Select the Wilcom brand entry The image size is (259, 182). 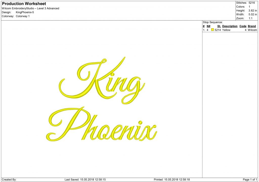pos(252,30)
